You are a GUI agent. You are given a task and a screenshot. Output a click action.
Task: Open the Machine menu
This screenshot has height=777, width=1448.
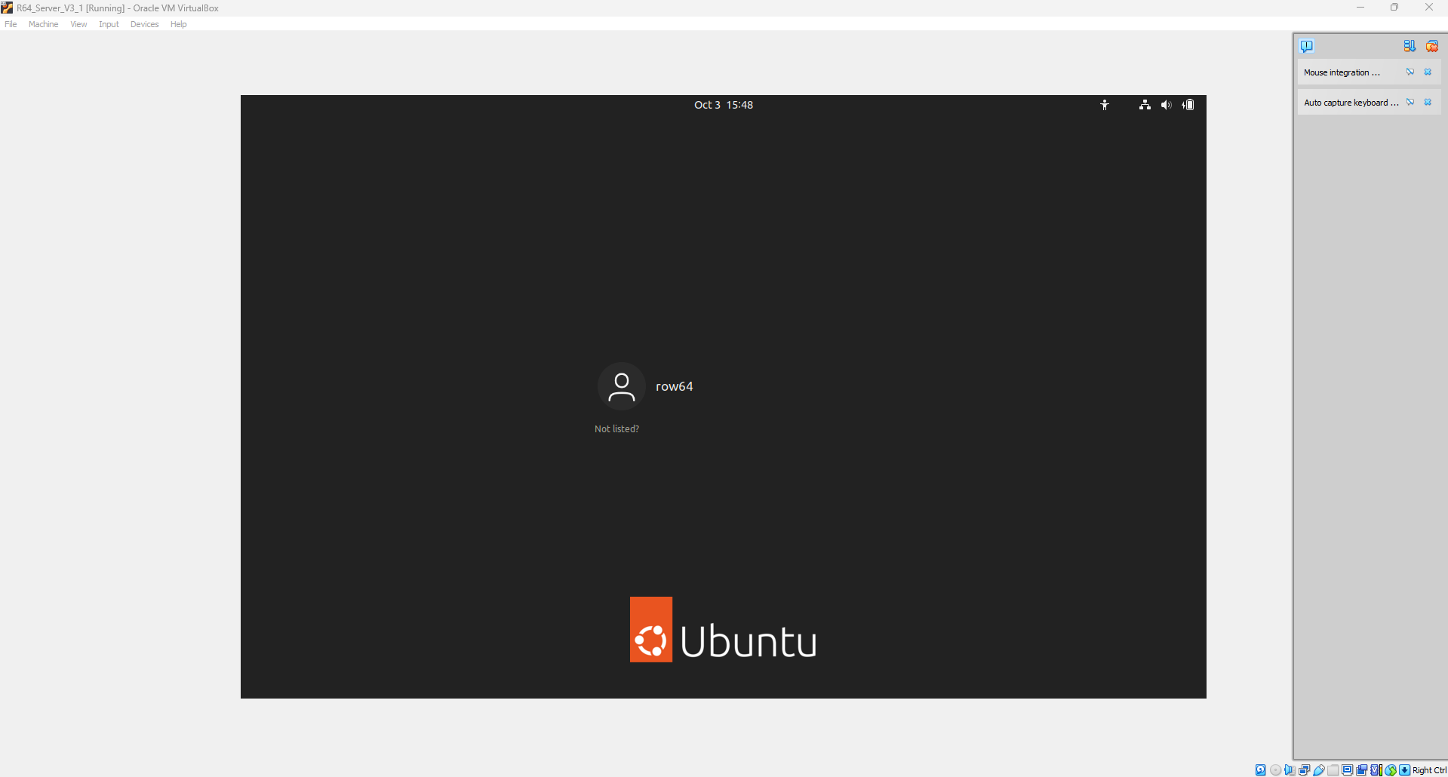[x=43, y=24]
